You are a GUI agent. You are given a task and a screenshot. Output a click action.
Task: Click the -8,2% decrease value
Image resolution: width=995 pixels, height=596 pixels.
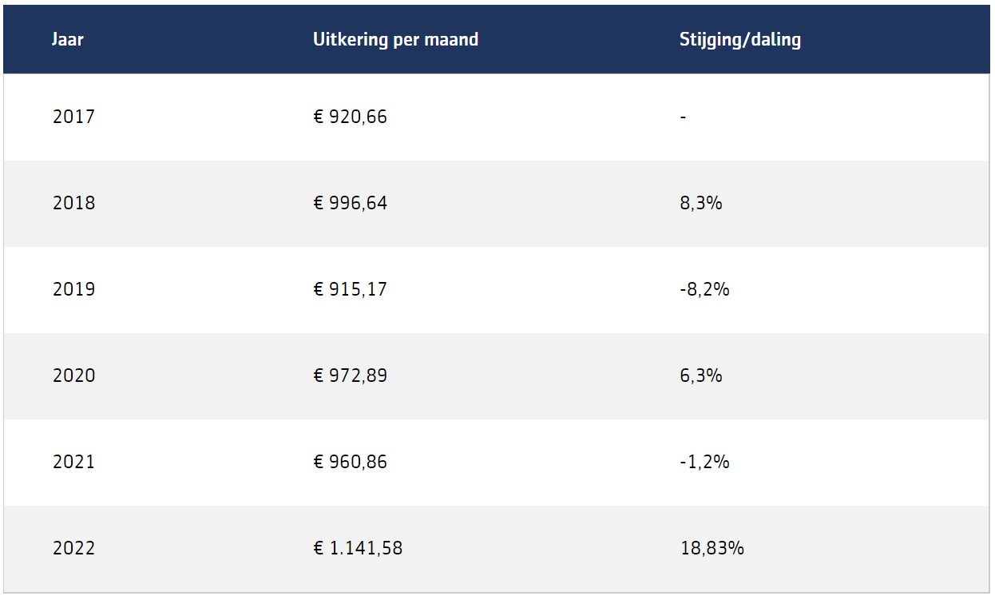[704, 289]
